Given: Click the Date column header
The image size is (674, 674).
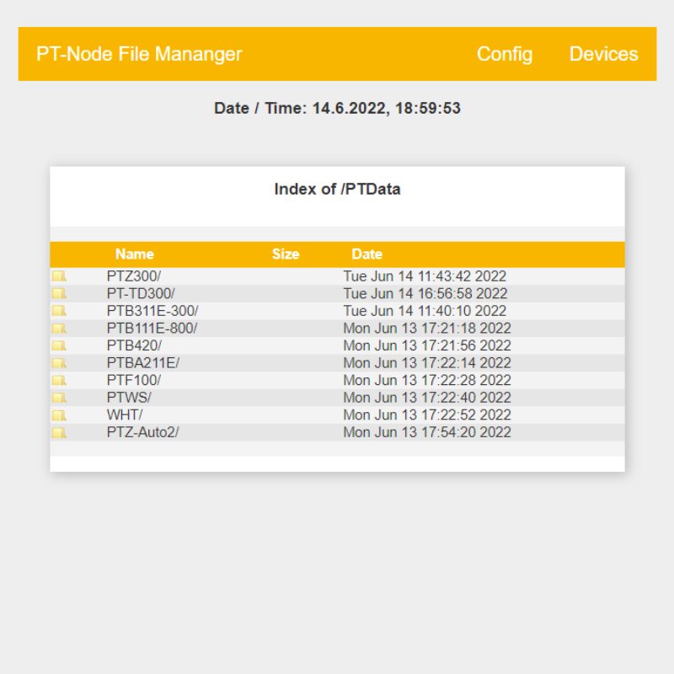Looking at the screenshot, I should point(366,254).
